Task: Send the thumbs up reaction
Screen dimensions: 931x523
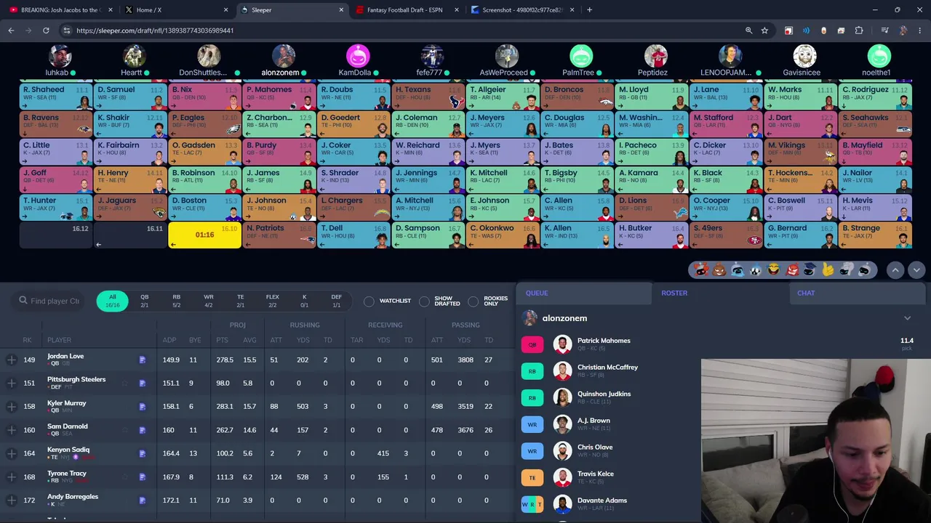Action: click(828, 269)
